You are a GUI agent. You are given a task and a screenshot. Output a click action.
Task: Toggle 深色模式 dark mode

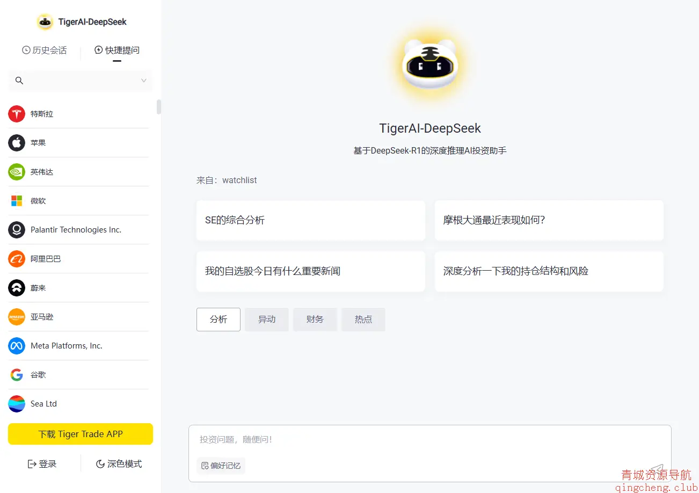(x=119, y=464)
